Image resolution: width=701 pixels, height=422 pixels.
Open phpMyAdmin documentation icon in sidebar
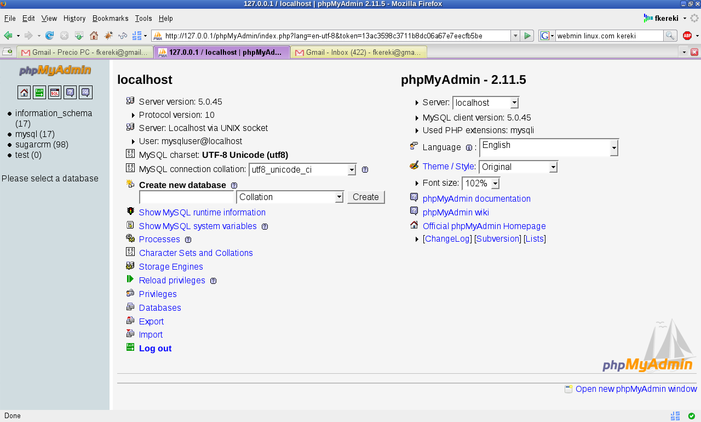pos(70,93)
